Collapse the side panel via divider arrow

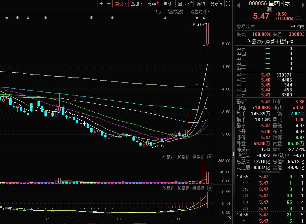click(233, 153)
